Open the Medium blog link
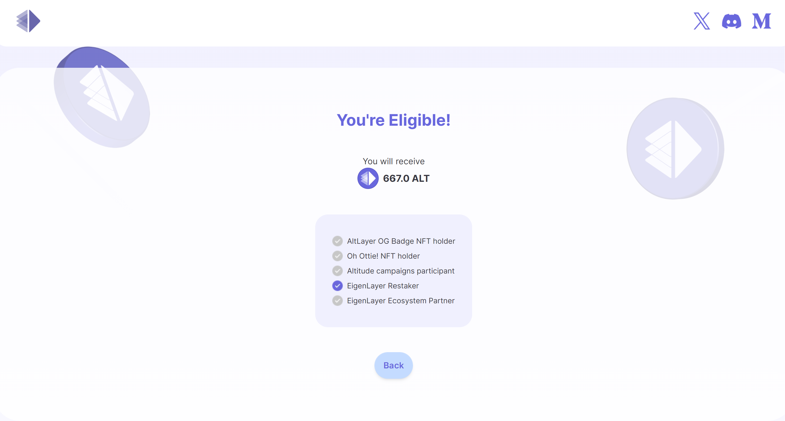Viewport: 785px width, 421px height. (761, 21)
